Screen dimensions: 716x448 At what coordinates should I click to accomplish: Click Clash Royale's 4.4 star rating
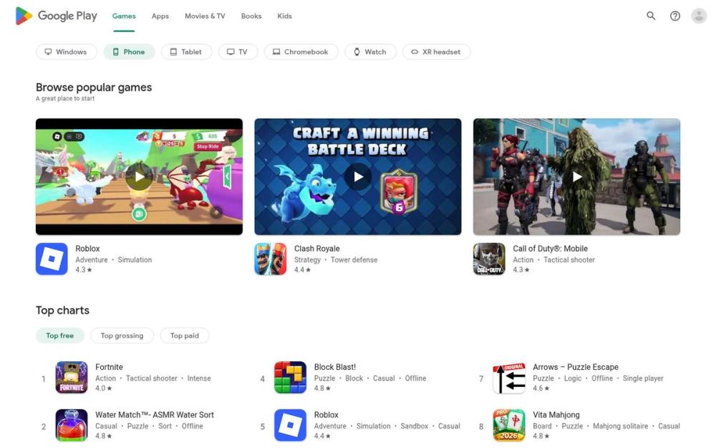click(x=302, y=270)
